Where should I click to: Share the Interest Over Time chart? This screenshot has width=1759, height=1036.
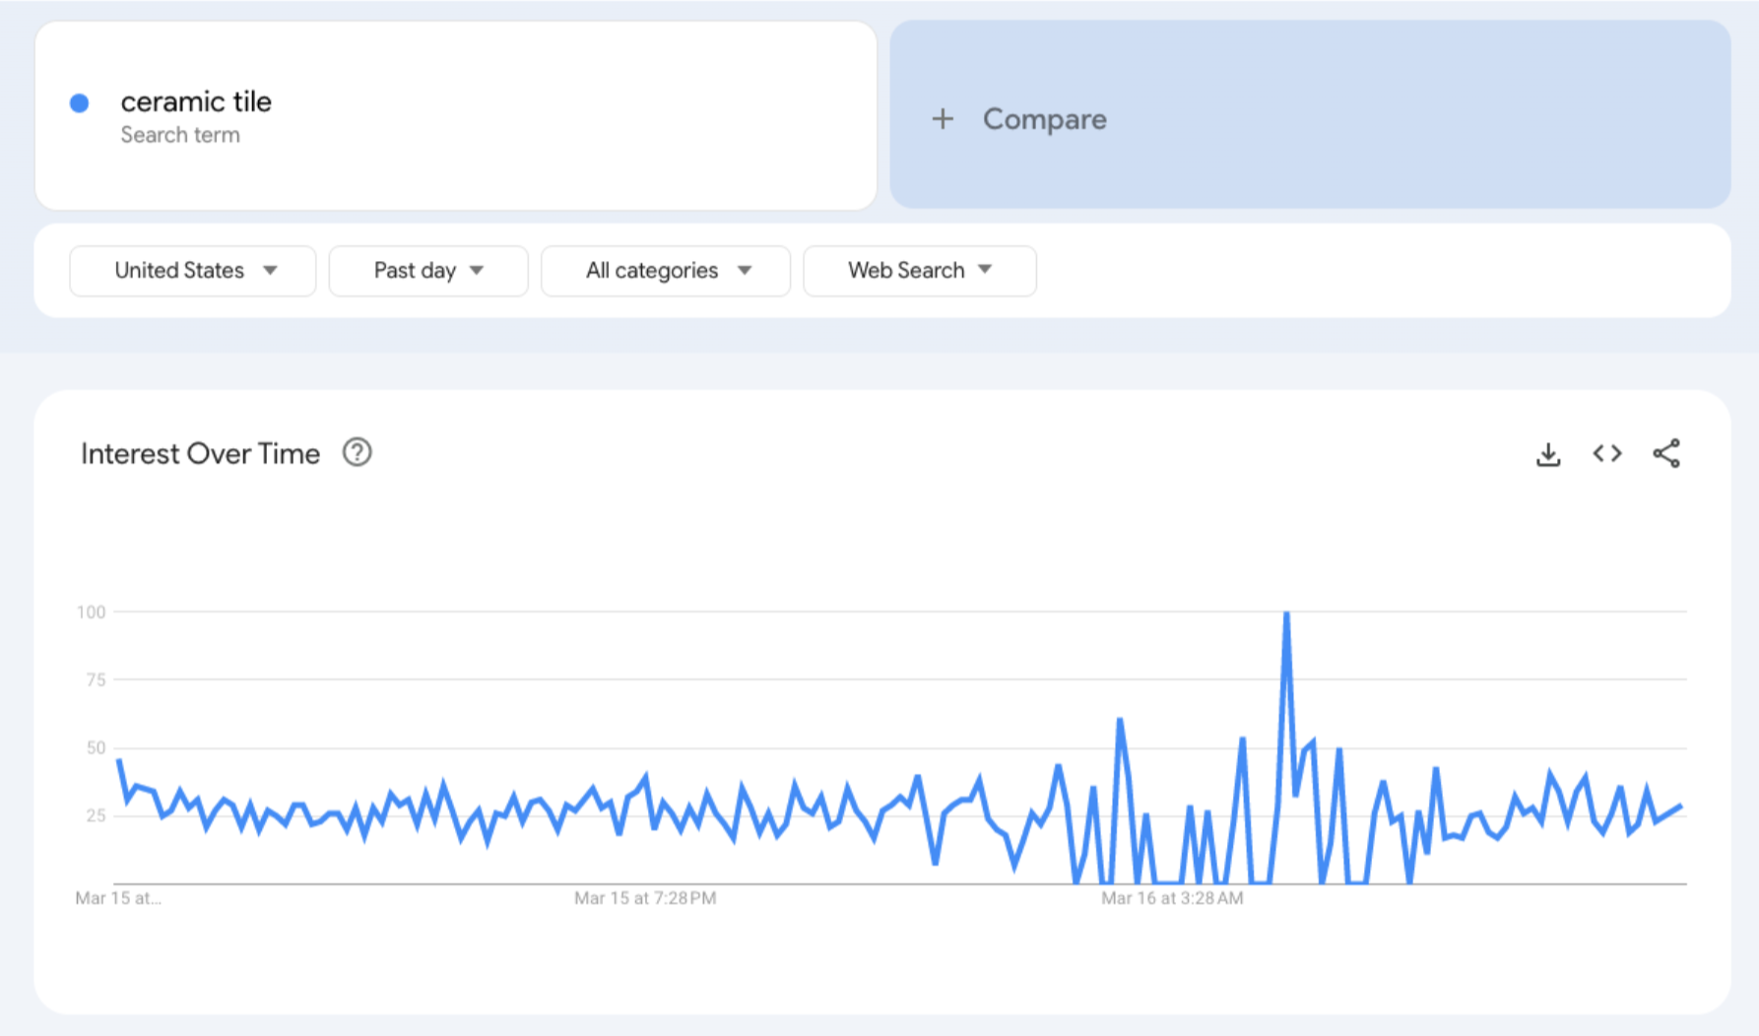click(1666, 454)
